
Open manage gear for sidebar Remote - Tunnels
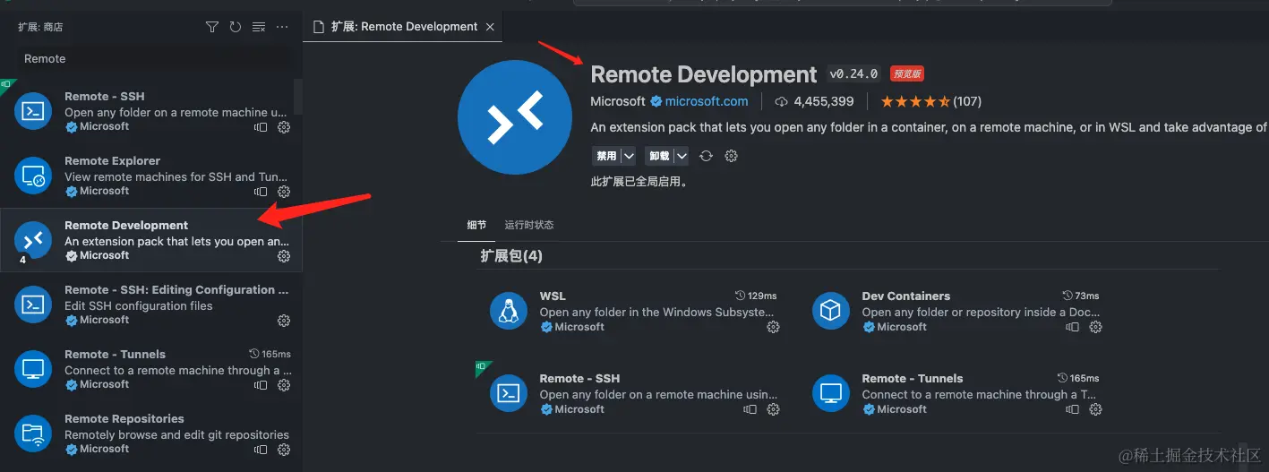pos(284,385)
